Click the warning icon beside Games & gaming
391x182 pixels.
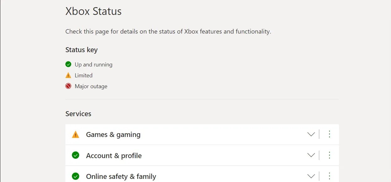[x=76, y=134]
